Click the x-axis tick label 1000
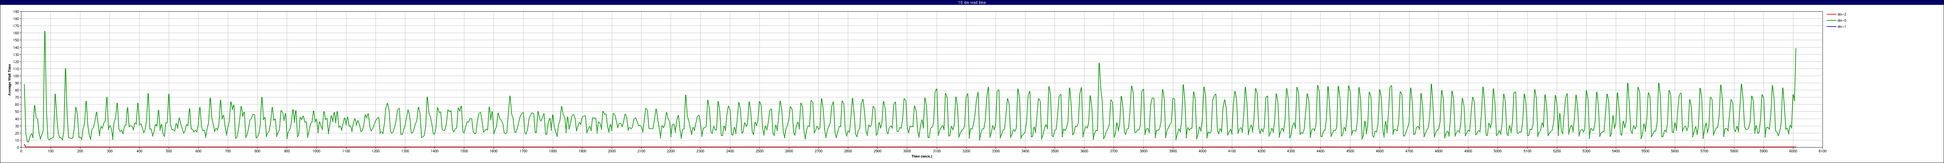 tap(316, 151)
